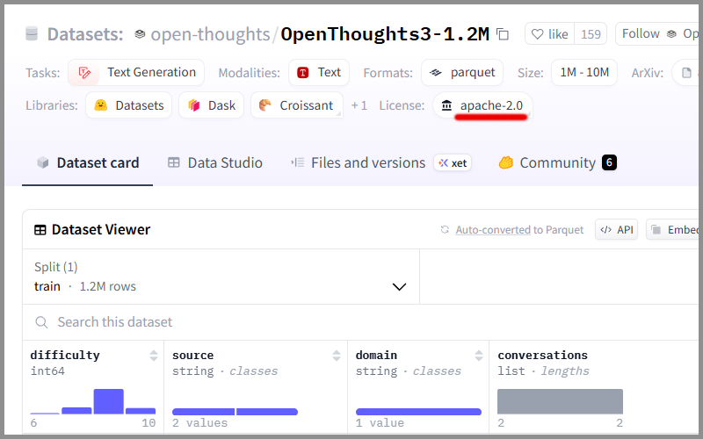Click the Text Generation task icon
This screenshot has width=703, height=439.
(x=84, y=73)
